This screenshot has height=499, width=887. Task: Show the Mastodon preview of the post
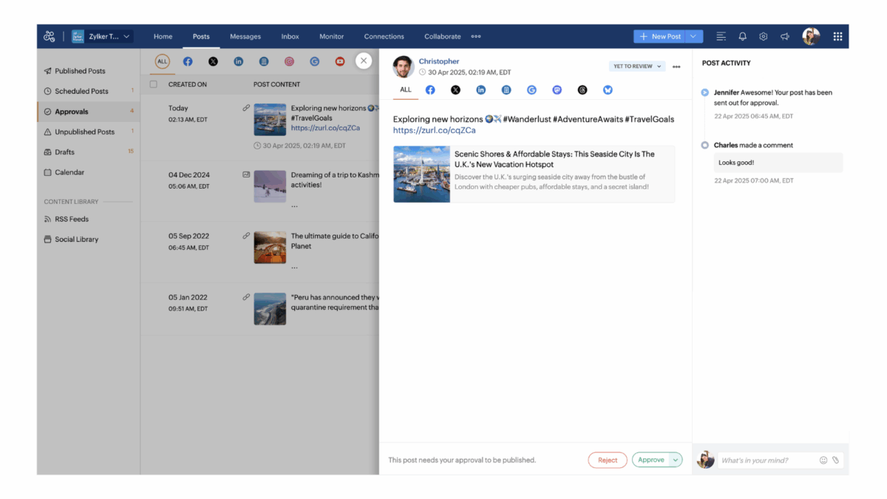point(557,89)
